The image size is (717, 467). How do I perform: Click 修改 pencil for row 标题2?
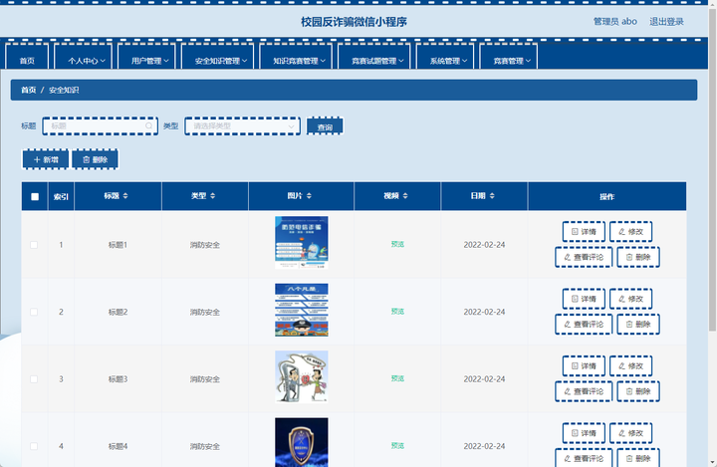631,299
